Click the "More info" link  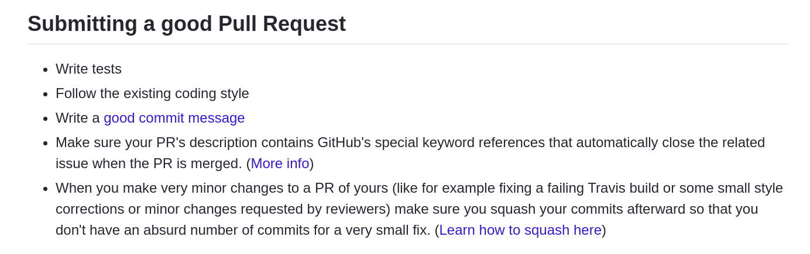point(280,163)
